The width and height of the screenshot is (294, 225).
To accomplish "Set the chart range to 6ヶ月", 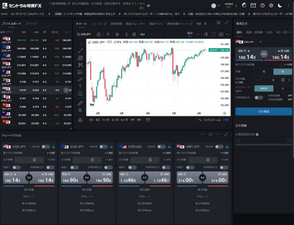I will [x=124, y=120].
